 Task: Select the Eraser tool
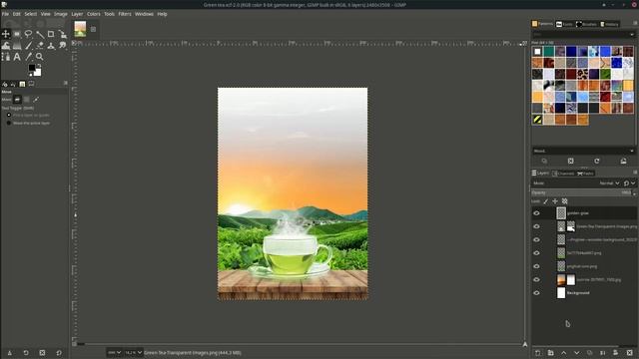tap(40, 46)
